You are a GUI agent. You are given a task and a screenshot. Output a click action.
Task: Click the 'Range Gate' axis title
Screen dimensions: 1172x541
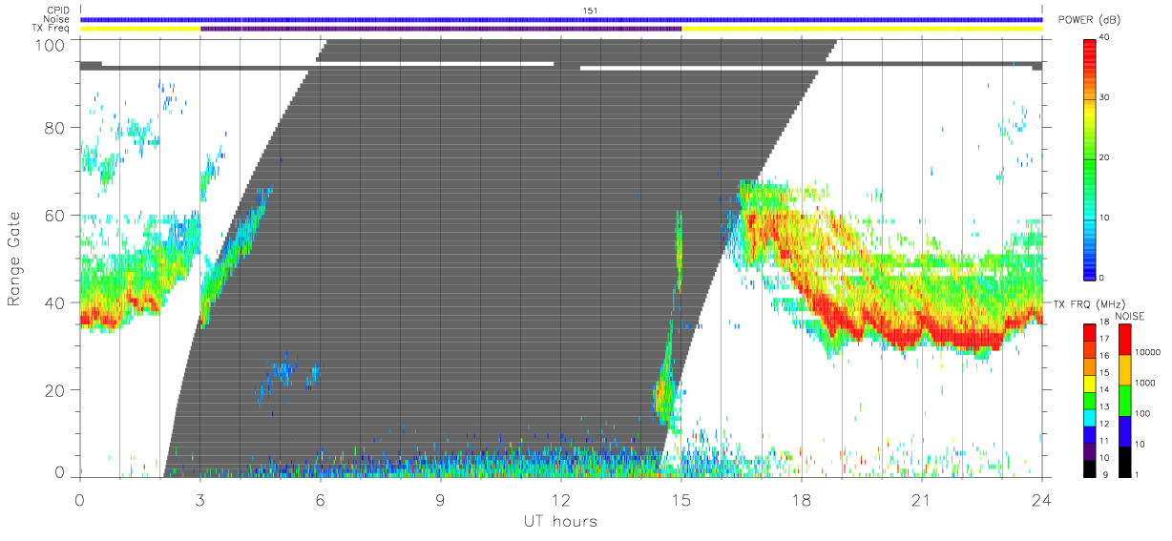(14, 259)
